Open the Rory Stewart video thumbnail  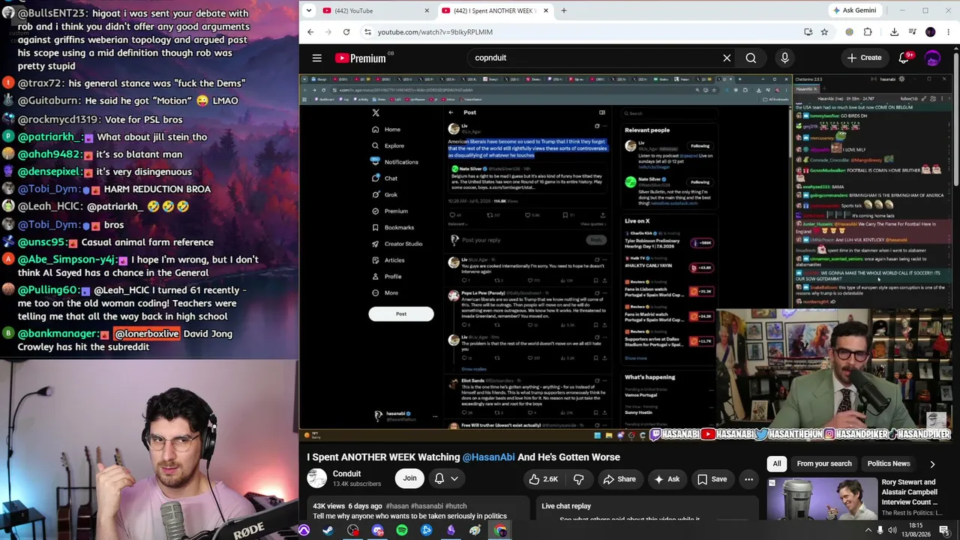[821, 499]
